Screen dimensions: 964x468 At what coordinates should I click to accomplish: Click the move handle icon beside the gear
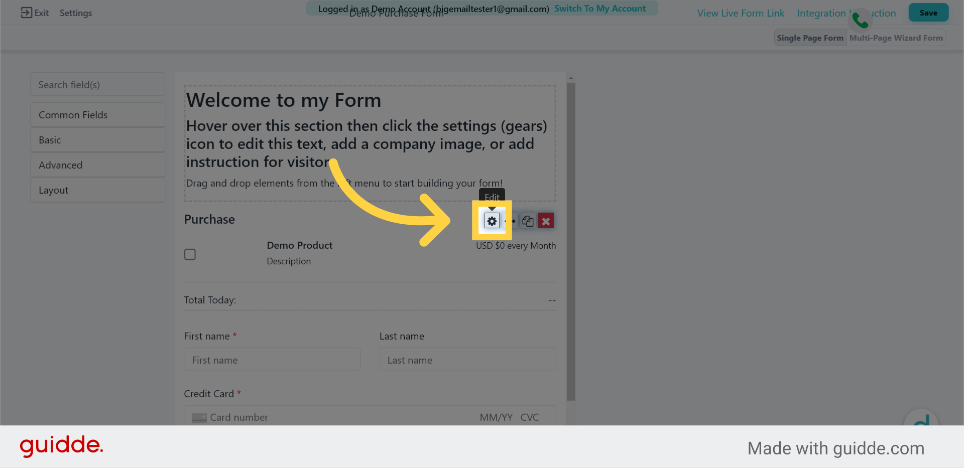tap(512, 221)
